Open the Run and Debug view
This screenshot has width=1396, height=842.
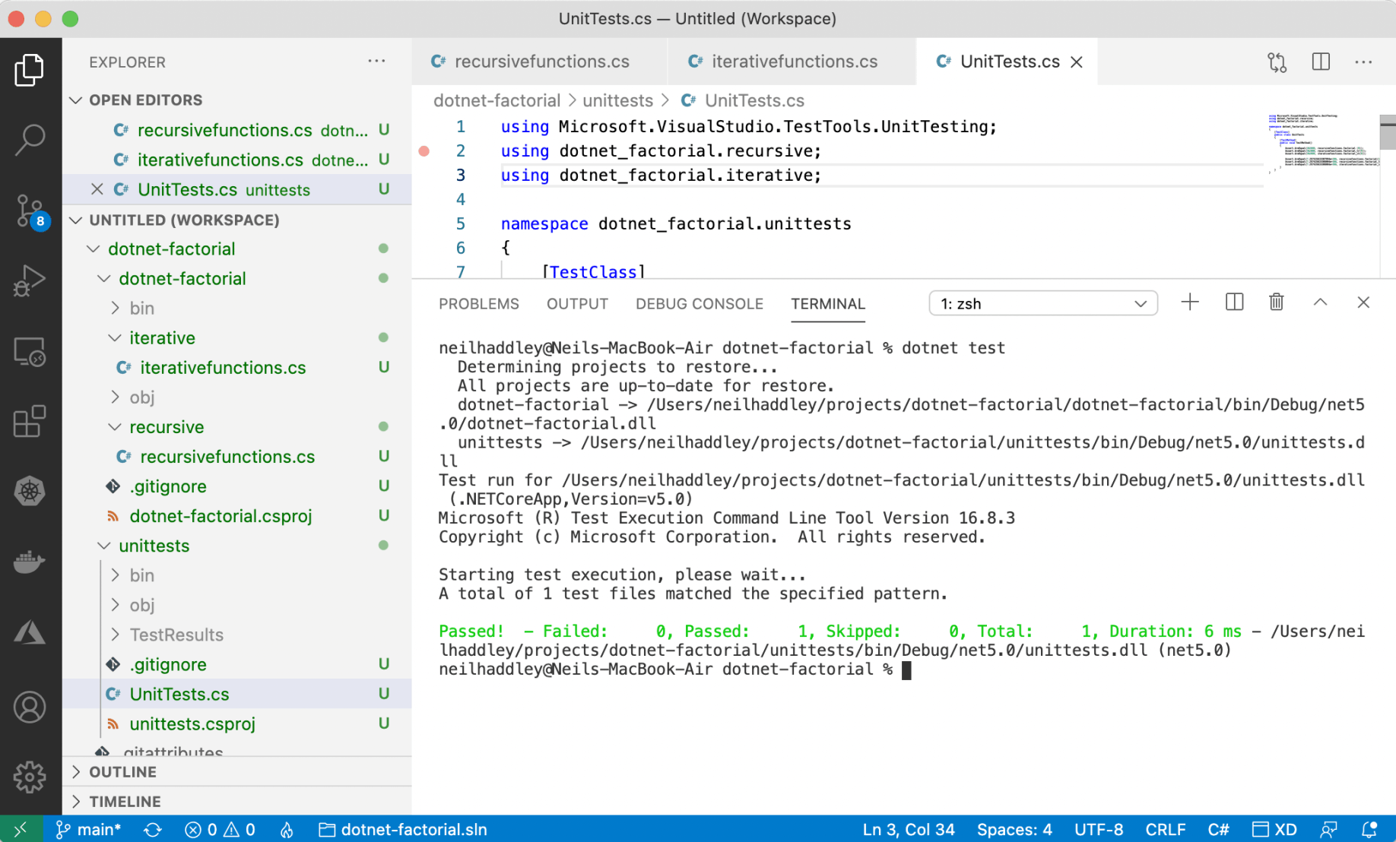point(30,280)
